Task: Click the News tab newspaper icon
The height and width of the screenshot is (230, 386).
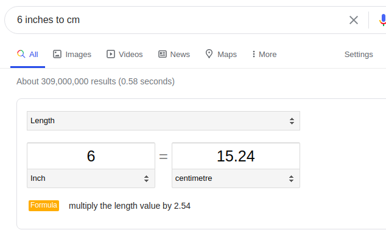Action: 162,54
